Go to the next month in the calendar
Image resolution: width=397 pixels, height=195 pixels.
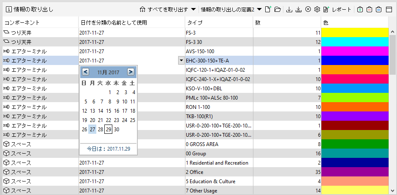pyautogui.click(x=131, y=72)
